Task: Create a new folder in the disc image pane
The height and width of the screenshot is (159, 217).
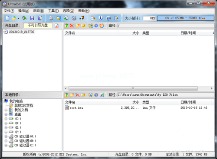Action: (77, 26)
